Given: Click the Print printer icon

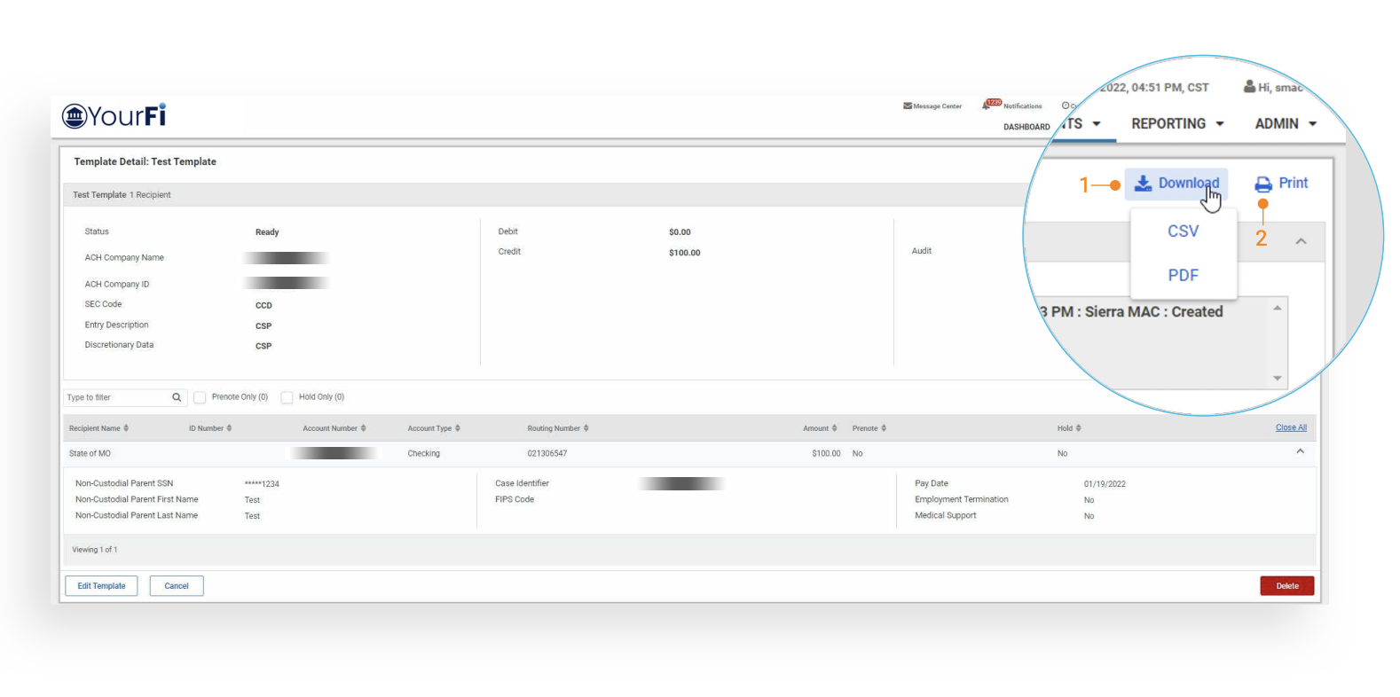Looking at the screenshot, I should (1262, 184).
